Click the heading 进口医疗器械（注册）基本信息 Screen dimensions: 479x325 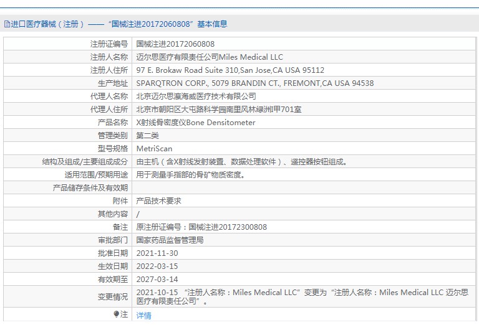coord(116,24)
